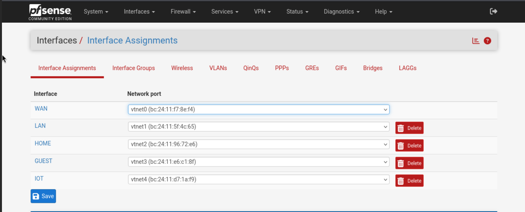525x212 pixels.
Task: Delete the LAN interface assignment
Action: 409,128
